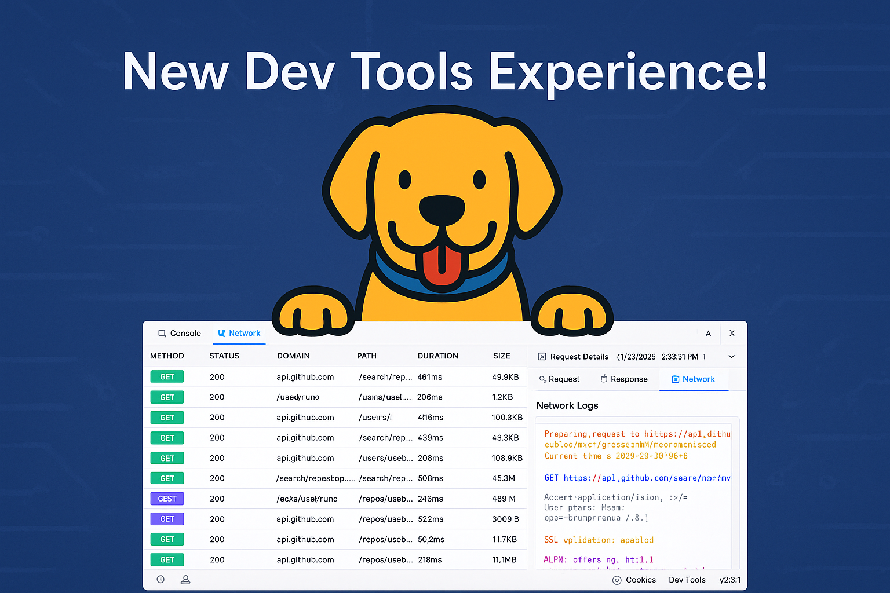The height and width of the screenshot is (593, 890).
Task: Toggle the purple GET badge on the 522ms row
Action: (x=167, y=519)
